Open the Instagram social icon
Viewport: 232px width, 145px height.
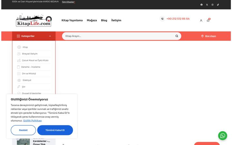212,5
